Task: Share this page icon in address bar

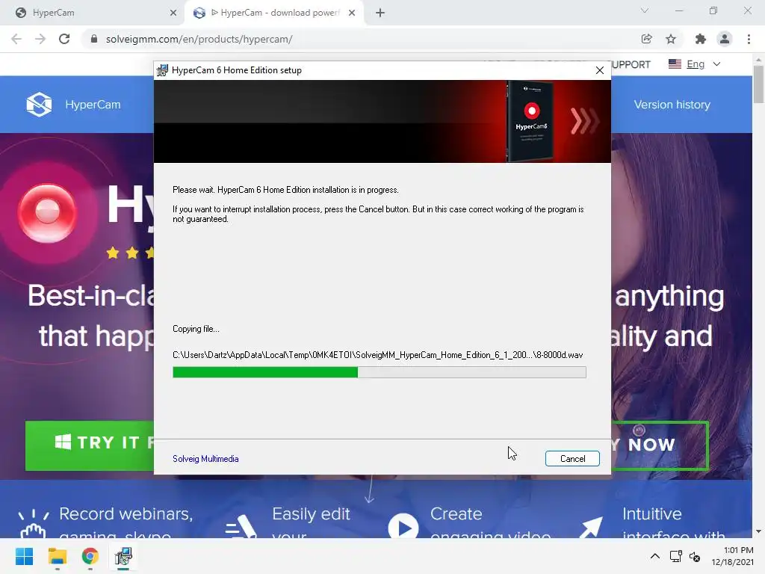Action: (x=646, y=39)
